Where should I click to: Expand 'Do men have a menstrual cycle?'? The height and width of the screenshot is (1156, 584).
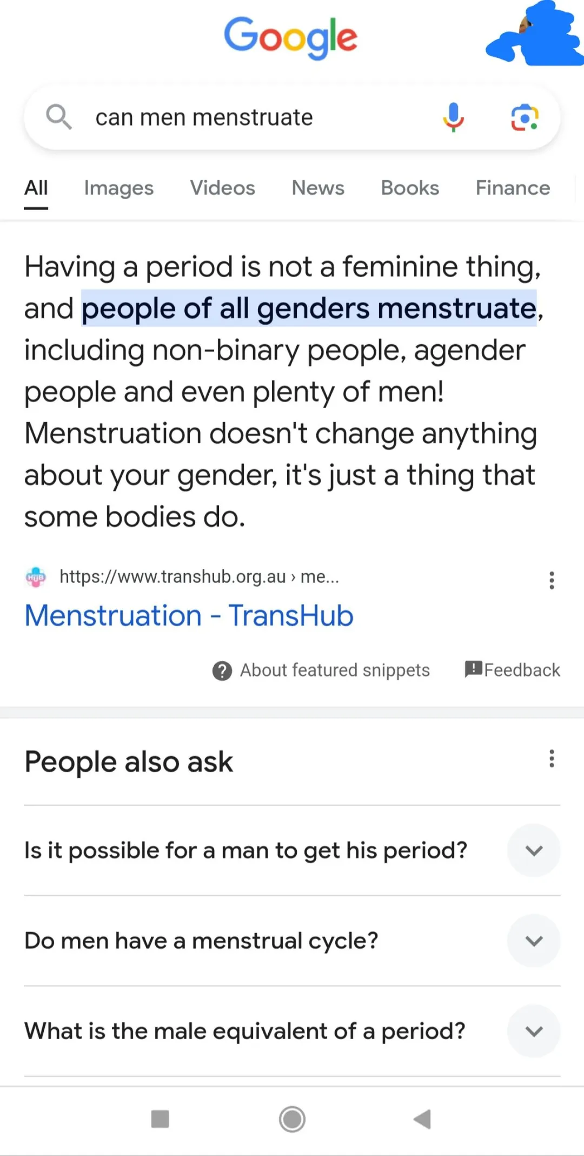533,940
